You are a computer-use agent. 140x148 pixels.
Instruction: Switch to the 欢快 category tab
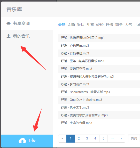[81, 25]
